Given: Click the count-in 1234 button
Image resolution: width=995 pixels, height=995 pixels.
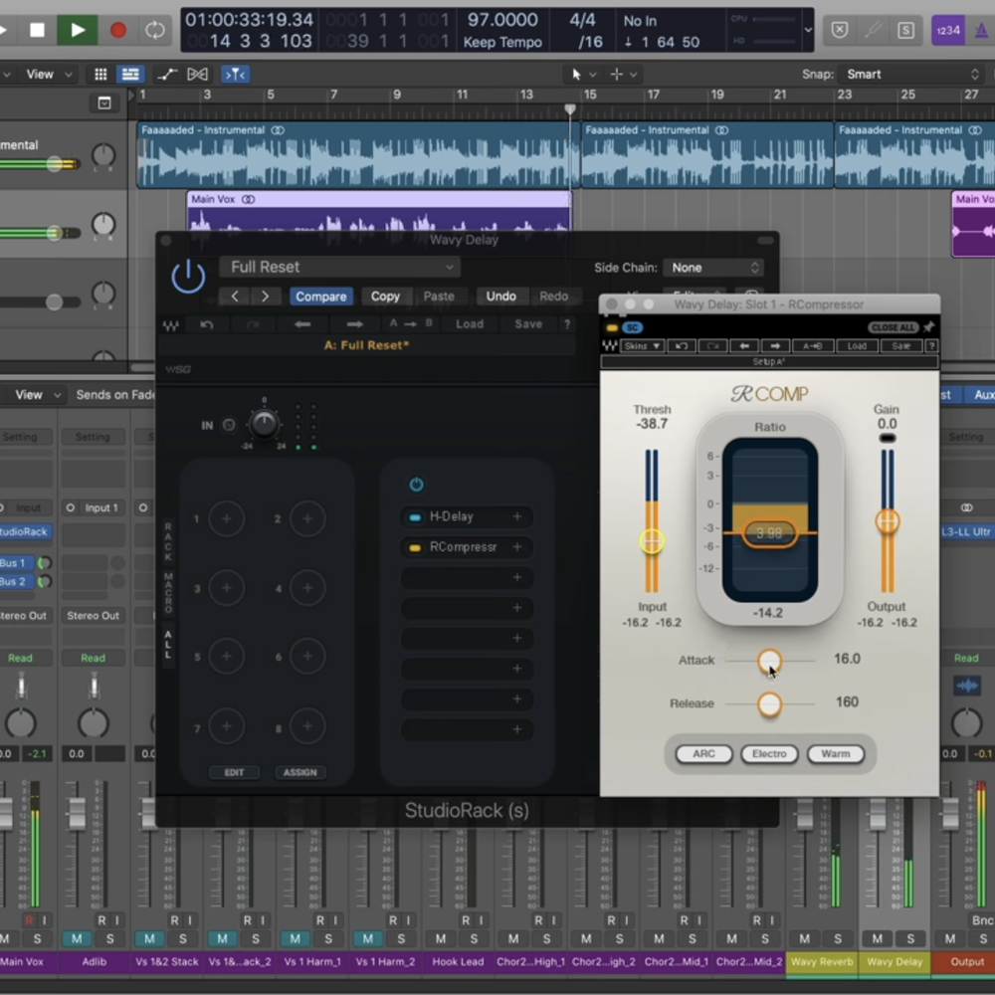Looking at the screenshot, I should point(947,30).
